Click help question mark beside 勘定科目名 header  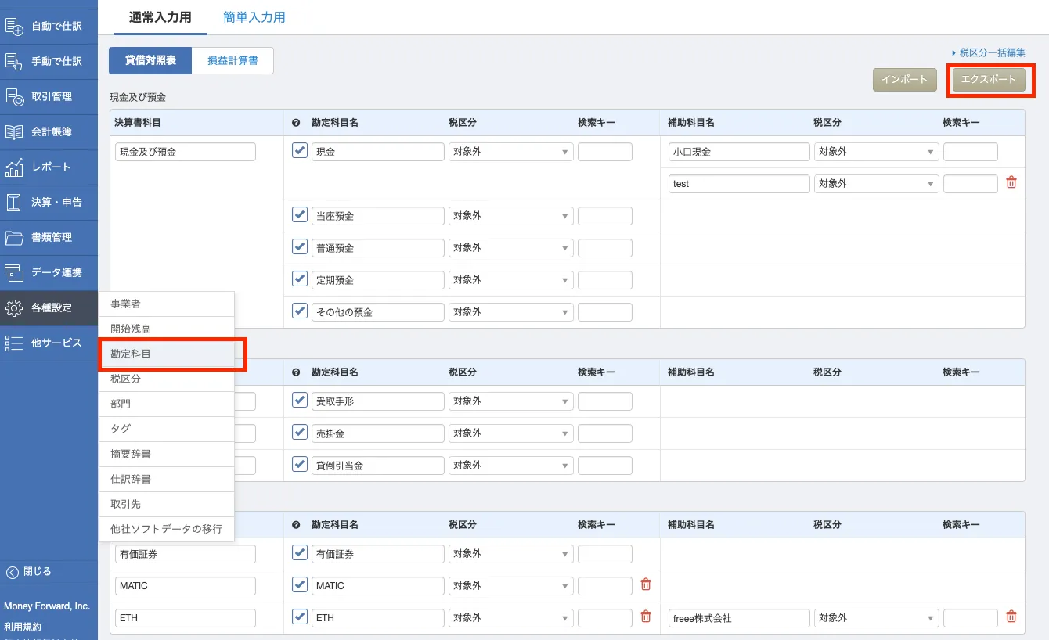click(296, 123)
